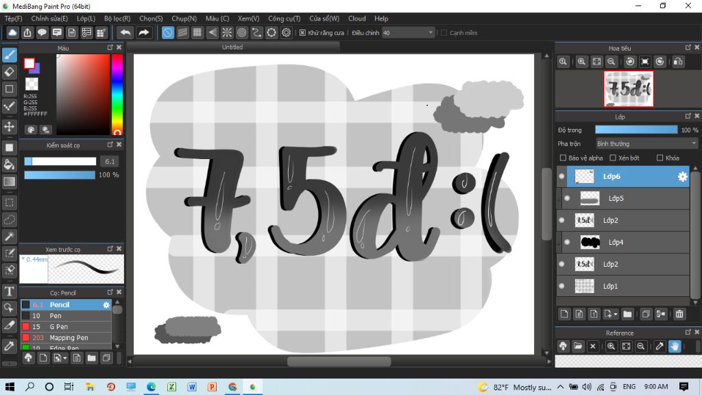Image resolution: width=702 pixels, height=395 pixels.
Task: Click the brush size value field 6.1
Action: tap(110, 161)
